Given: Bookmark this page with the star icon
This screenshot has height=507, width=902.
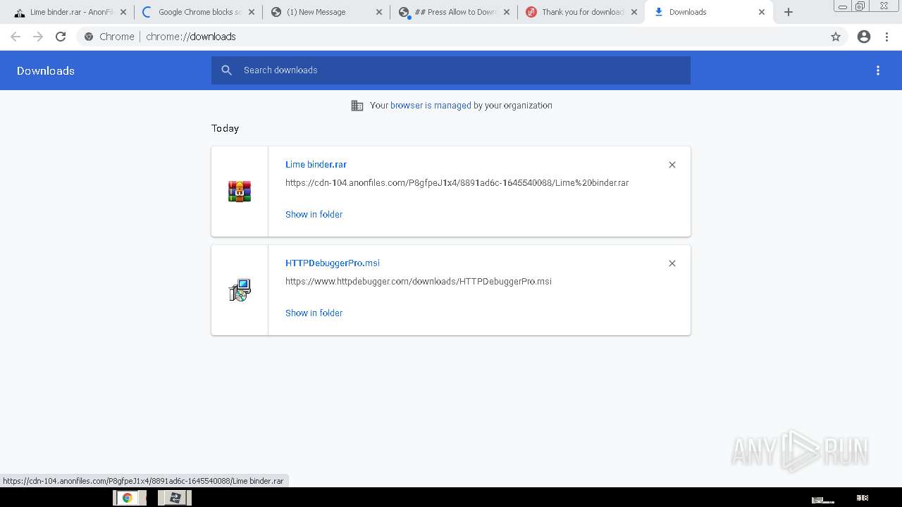Looking at the screenshot, I should [836, 37].
